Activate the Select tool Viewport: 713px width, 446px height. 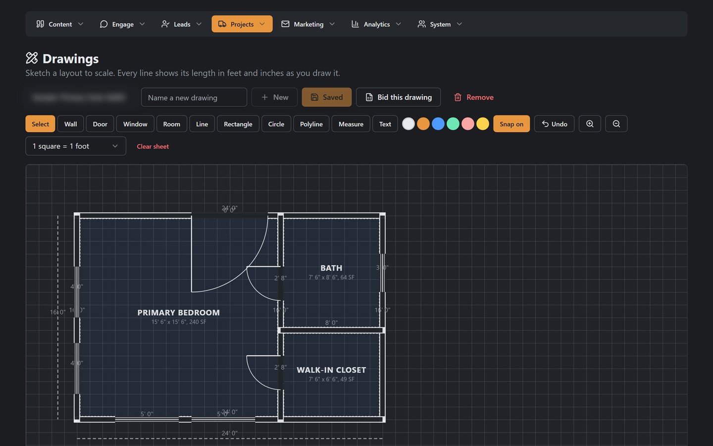point(40,124)
